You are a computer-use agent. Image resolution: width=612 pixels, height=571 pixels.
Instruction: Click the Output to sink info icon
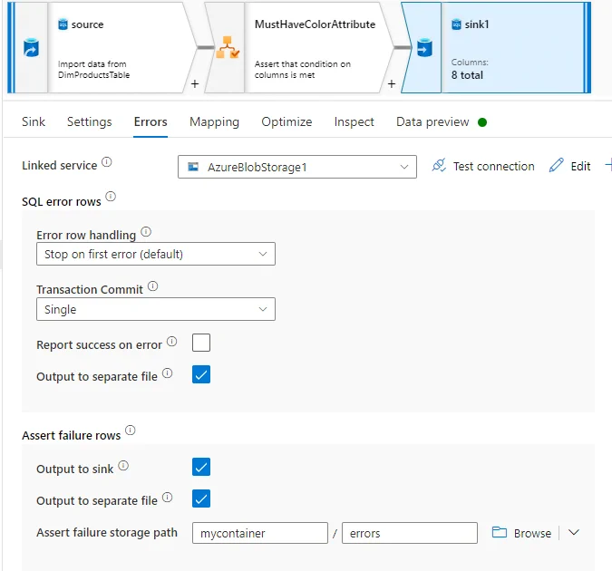click(x=123, y=466)
